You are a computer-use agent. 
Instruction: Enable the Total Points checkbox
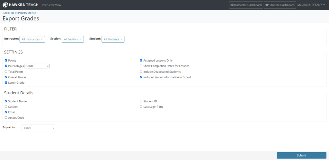pos(6,72)
